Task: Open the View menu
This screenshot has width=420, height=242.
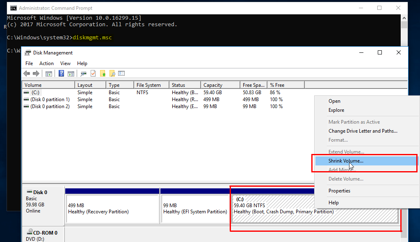Action: [65, 63]
